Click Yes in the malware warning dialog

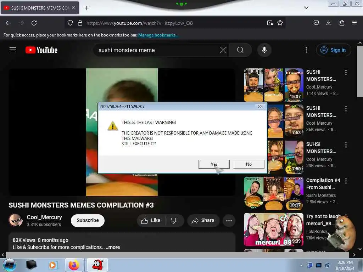[214, 164]
